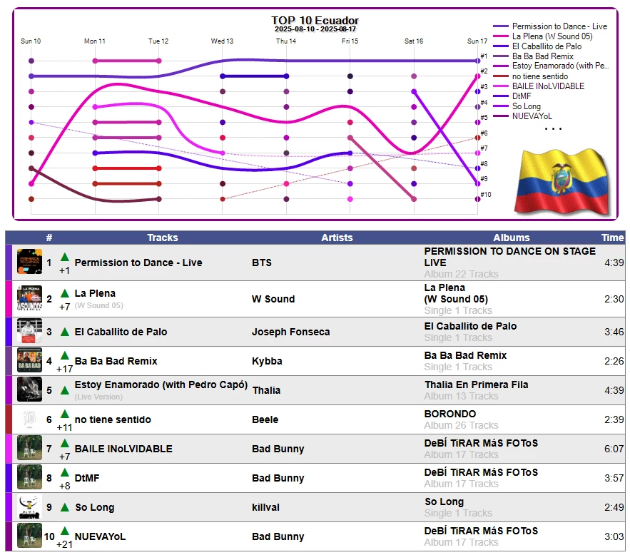Open the Kybba artist link
The image size is (630, 555).
267,361
